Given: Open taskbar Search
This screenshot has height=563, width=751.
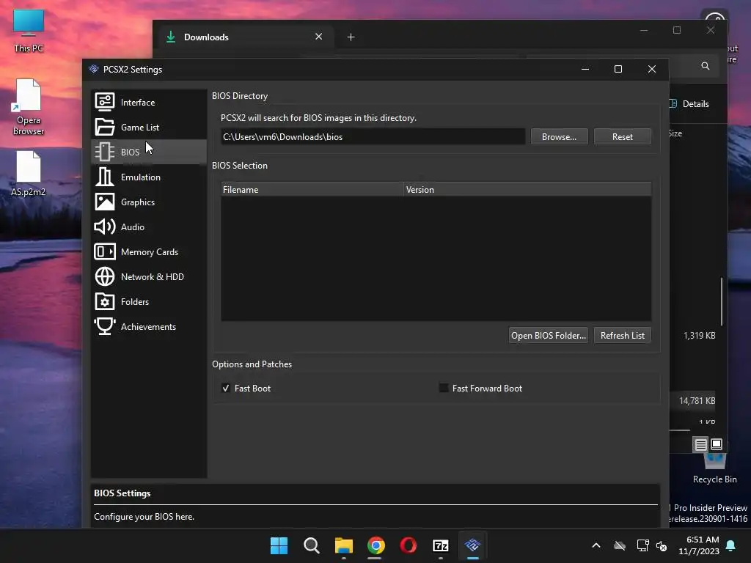Looking at the screenshot, I should click(311, 545).
